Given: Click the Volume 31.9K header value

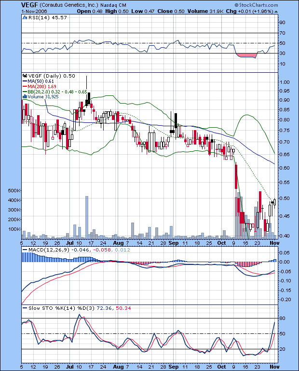Looking at the screenshot, I should tap(205, 12).
